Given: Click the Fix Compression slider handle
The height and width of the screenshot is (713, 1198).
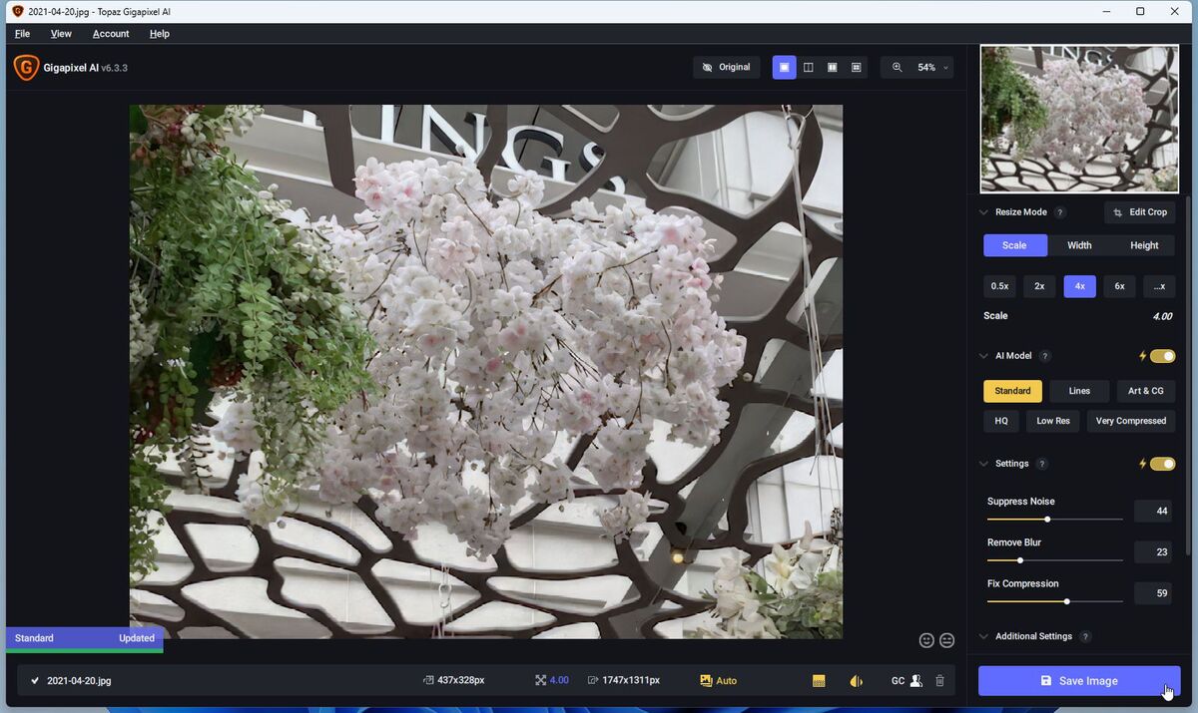Looking at the screenshot, I should pyautogui.click(x=1067, y=601).
